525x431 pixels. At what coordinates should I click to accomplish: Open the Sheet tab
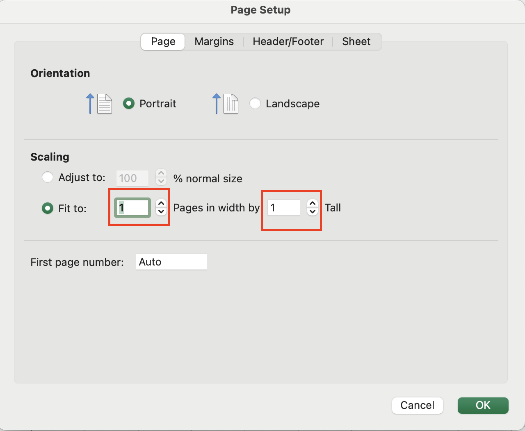point(356,41)
